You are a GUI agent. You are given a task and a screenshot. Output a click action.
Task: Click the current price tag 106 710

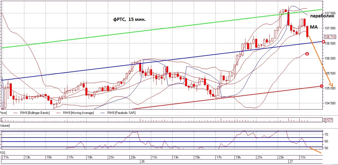330,37
